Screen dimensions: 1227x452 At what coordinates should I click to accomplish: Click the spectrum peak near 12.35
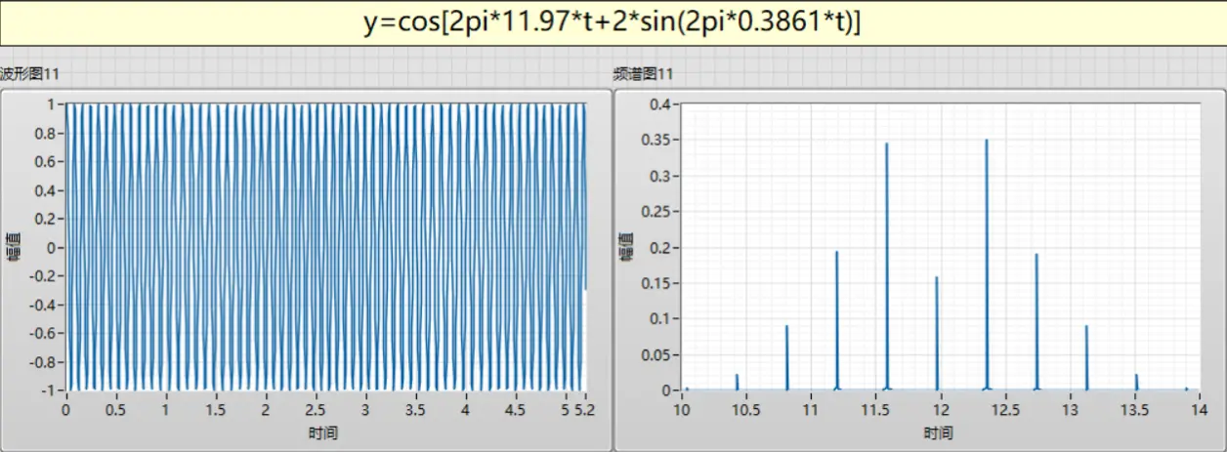pyautogui.click(x=987, y=265)
